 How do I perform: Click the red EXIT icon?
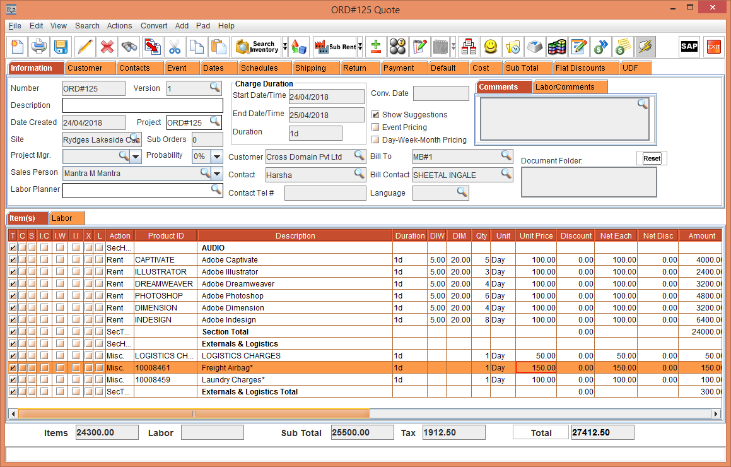(713, 47)
